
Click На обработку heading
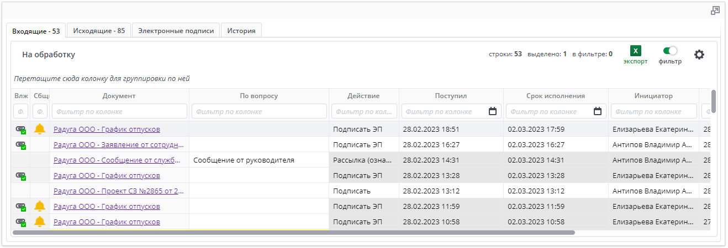point(49,55)
